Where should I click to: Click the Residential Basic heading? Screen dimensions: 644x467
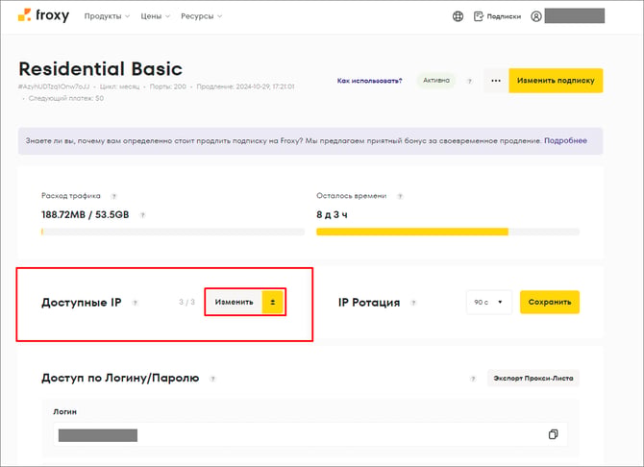(x=101, y=69)
